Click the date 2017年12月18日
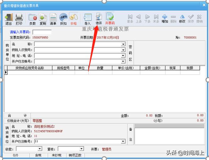The height and width of the screenshot is (160, 209). [108, 37]
